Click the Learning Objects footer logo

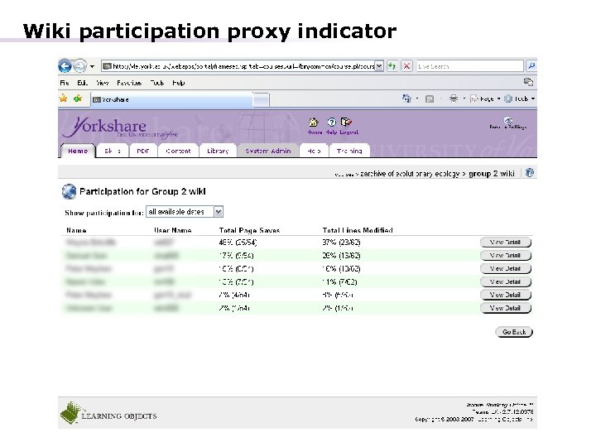point(108,413)
